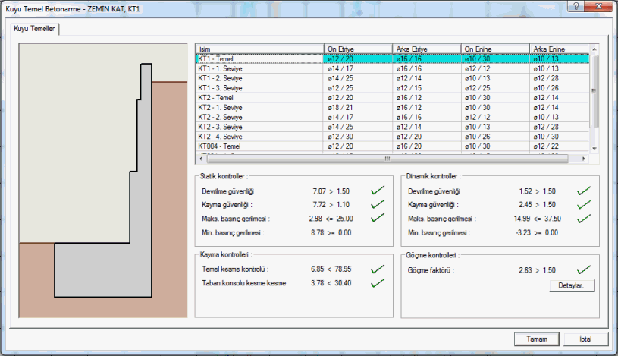Close the Kuyu Temel Betonarme dialog
Image resolution: width=618 pixels, height=356 pixels.
click(598, 6)
